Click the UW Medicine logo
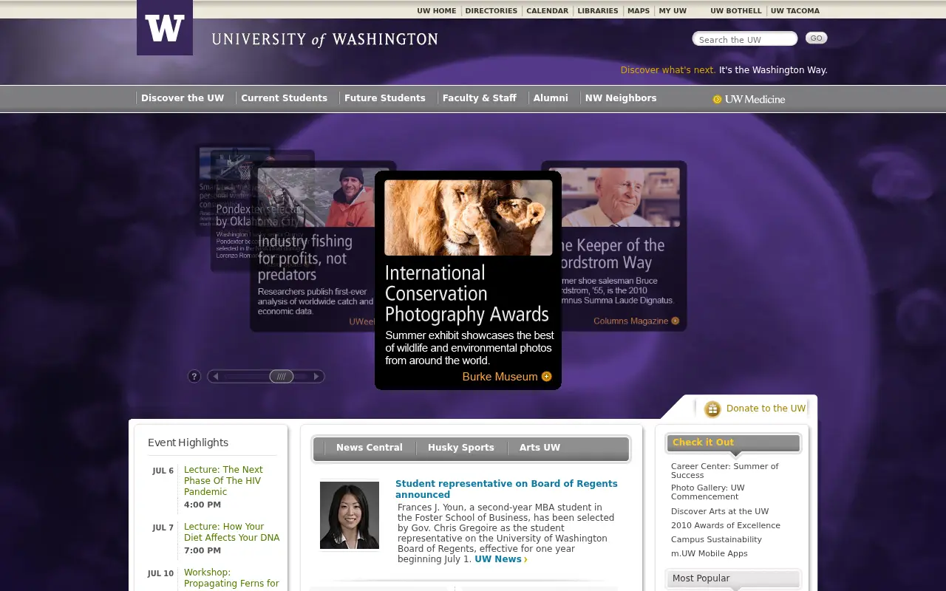946x591 pixels. [x=749, y=99]
